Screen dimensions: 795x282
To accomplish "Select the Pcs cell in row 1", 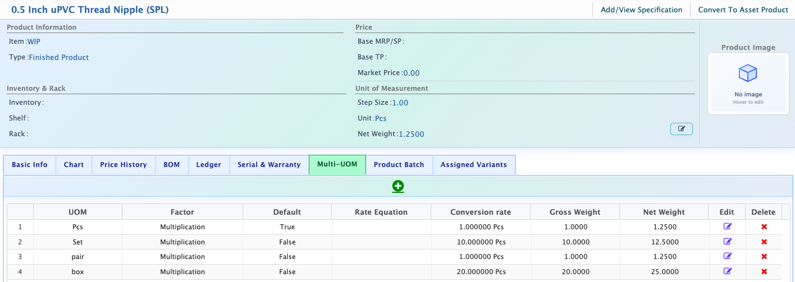I will click(x=77, y=227).
